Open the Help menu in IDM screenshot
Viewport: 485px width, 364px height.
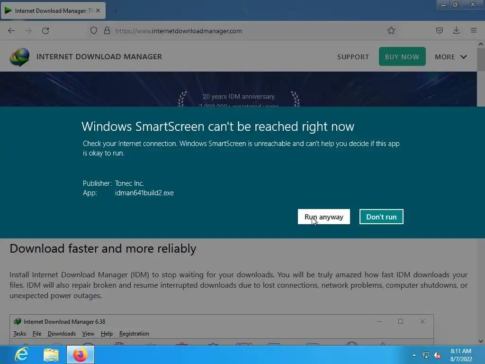(107, 334)
